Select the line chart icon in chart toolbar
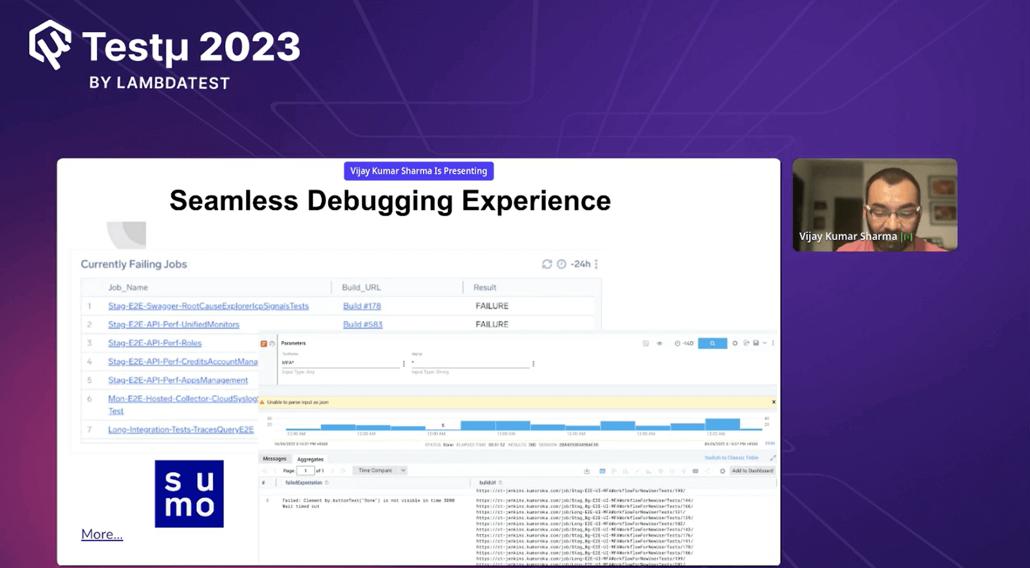 pos(637,471)
